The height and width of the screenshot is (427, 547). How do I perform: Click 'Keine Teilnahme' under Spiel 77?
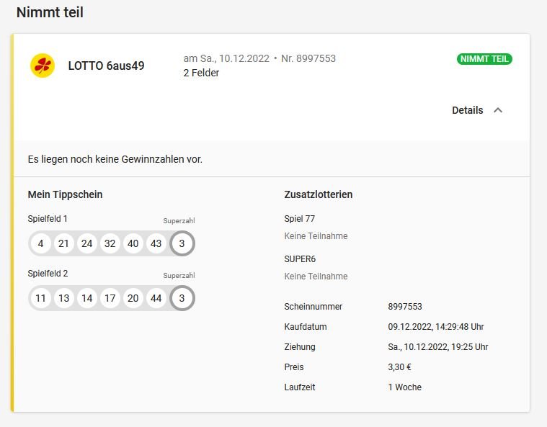[316, 236]
